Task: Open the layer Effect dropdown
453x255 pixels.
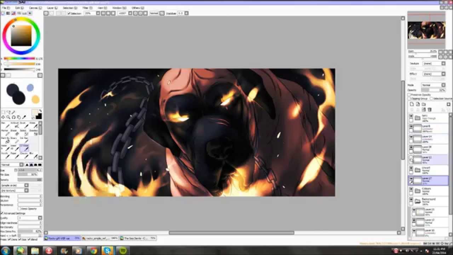Action: [x=434, y=74]
